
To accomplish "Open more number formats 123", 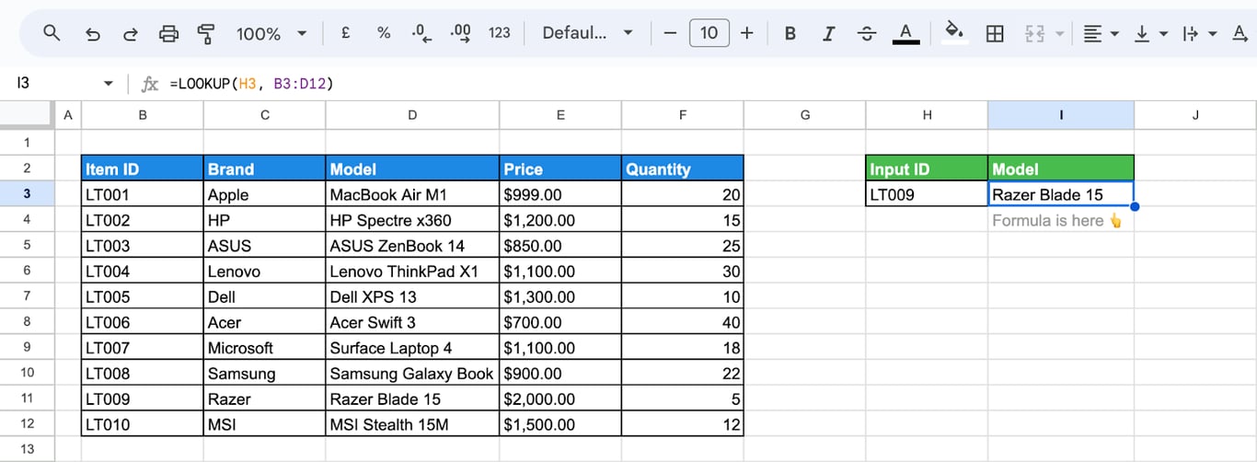I will [500, 33].
